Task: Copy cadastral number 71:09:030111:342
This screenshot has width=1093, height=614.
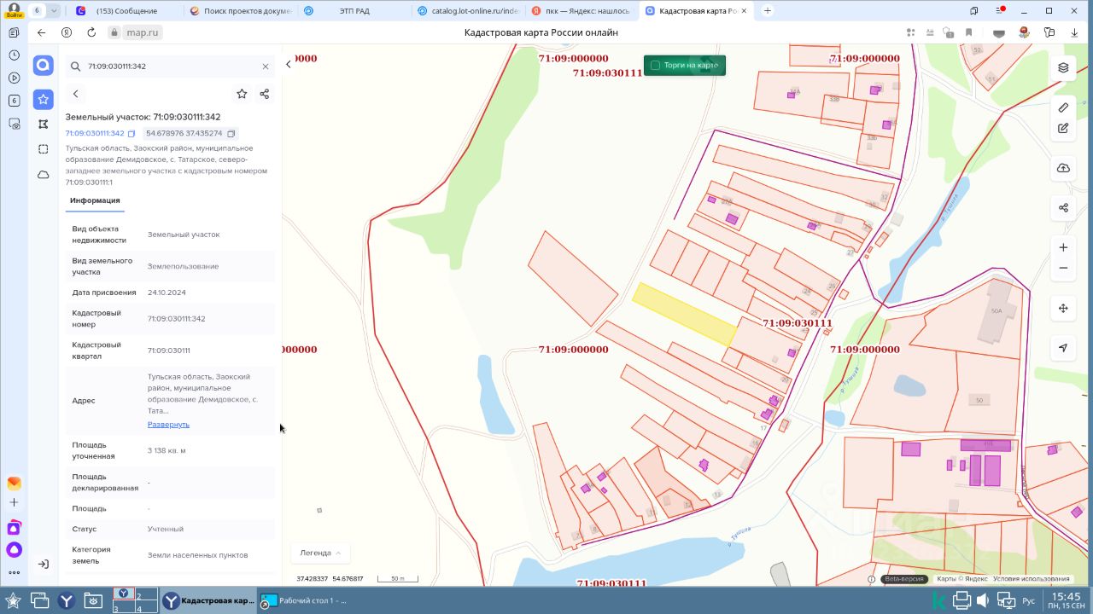Action: click(x=132, y=134)
